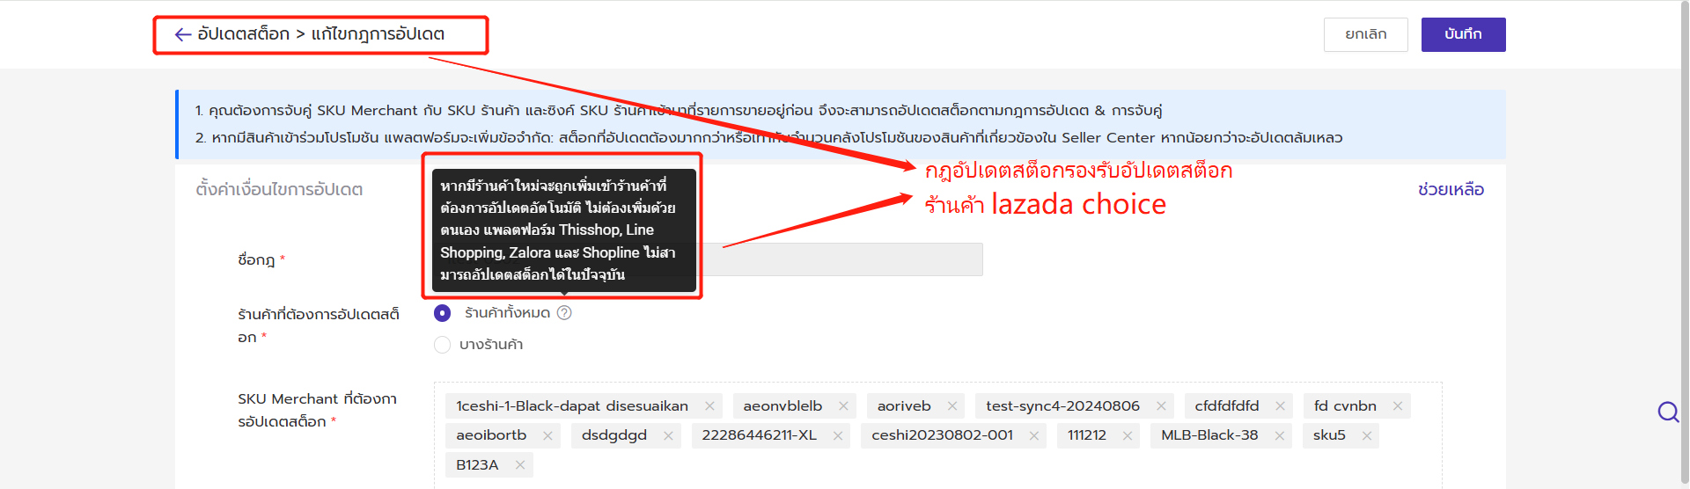
Task: Delete the 22286446211-XL tag
Action: click(x=838, y=435)
